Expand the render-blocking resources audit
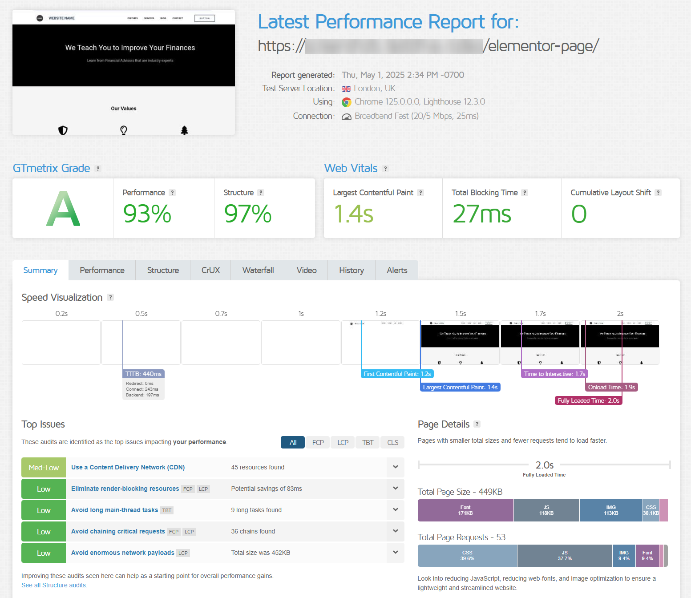The image size is (691, 598). 395,489
